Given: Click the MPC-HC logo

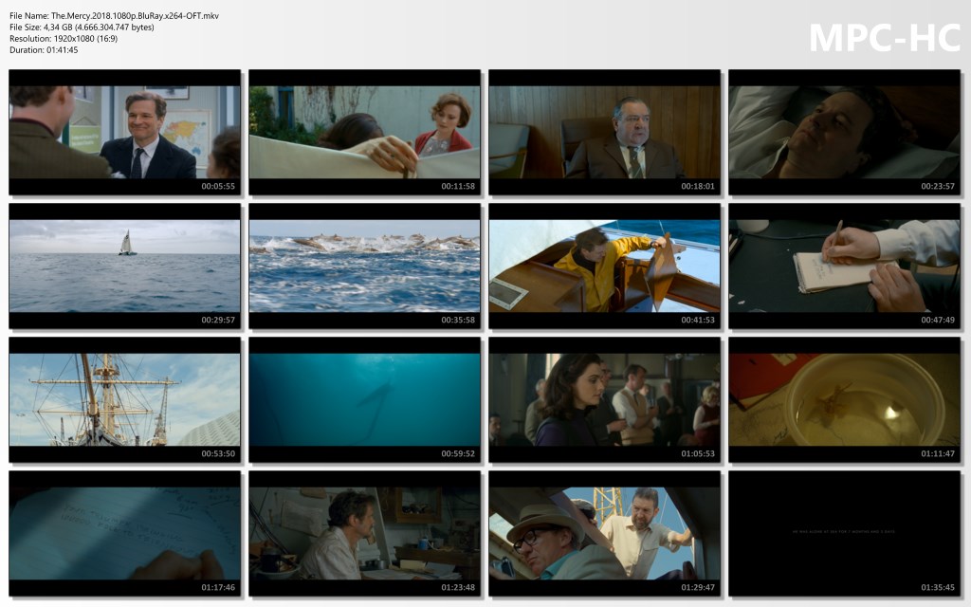Looking at the screenshot, I should pos(884,38).
